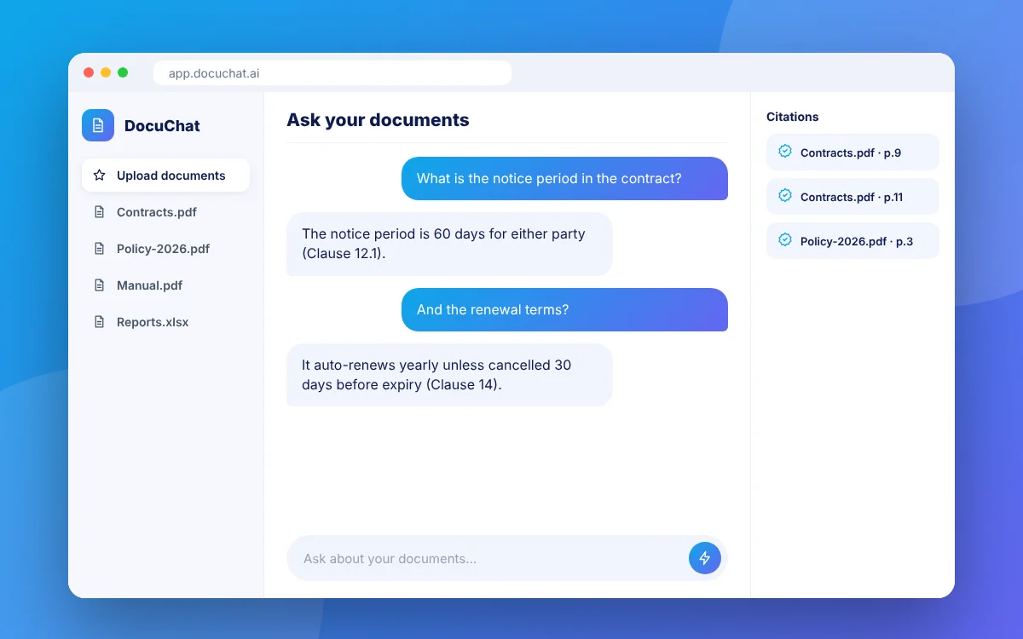Select Upload documents in the sidebar
Viewport: 1023px width, 639px height.
pos(165,176)
